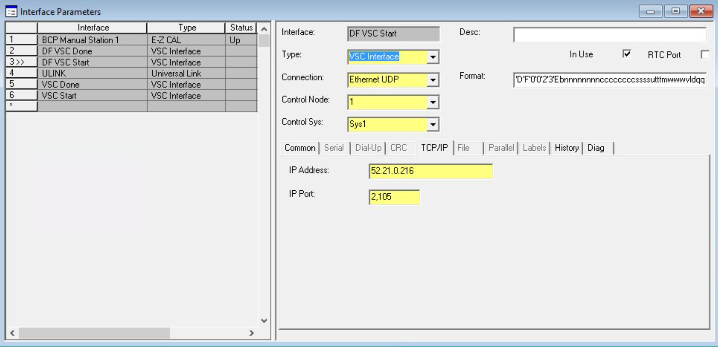Image resolution: width=718 pixels, height=347 pixels.
Task: Expand the Connection dropdown list
Action: click(433, 80)
